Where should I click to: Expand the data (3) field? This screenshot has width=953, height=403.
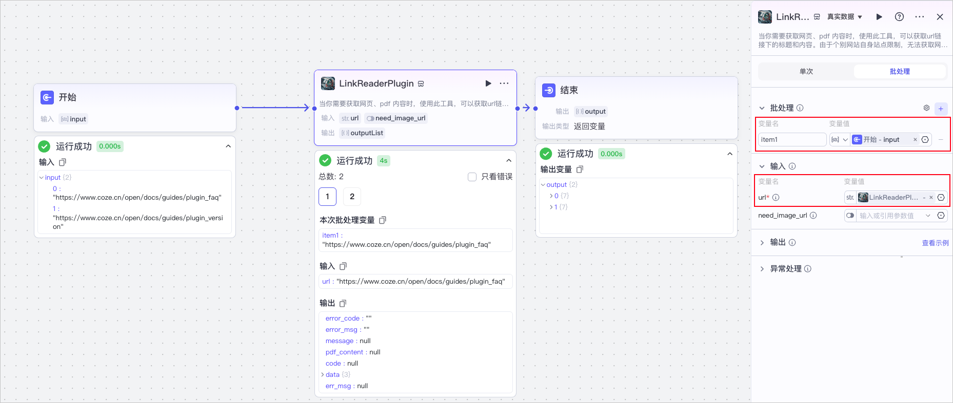coord(323,375)
